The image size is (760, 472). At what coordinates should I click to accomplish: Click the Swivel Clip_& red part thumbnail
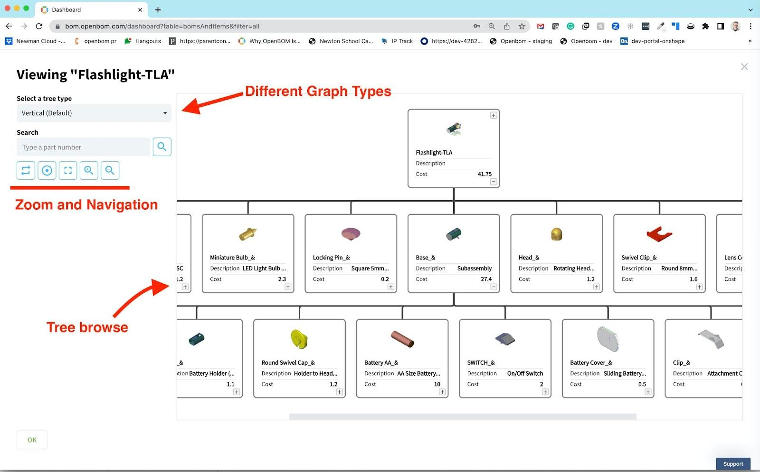[x=659, y=234]
